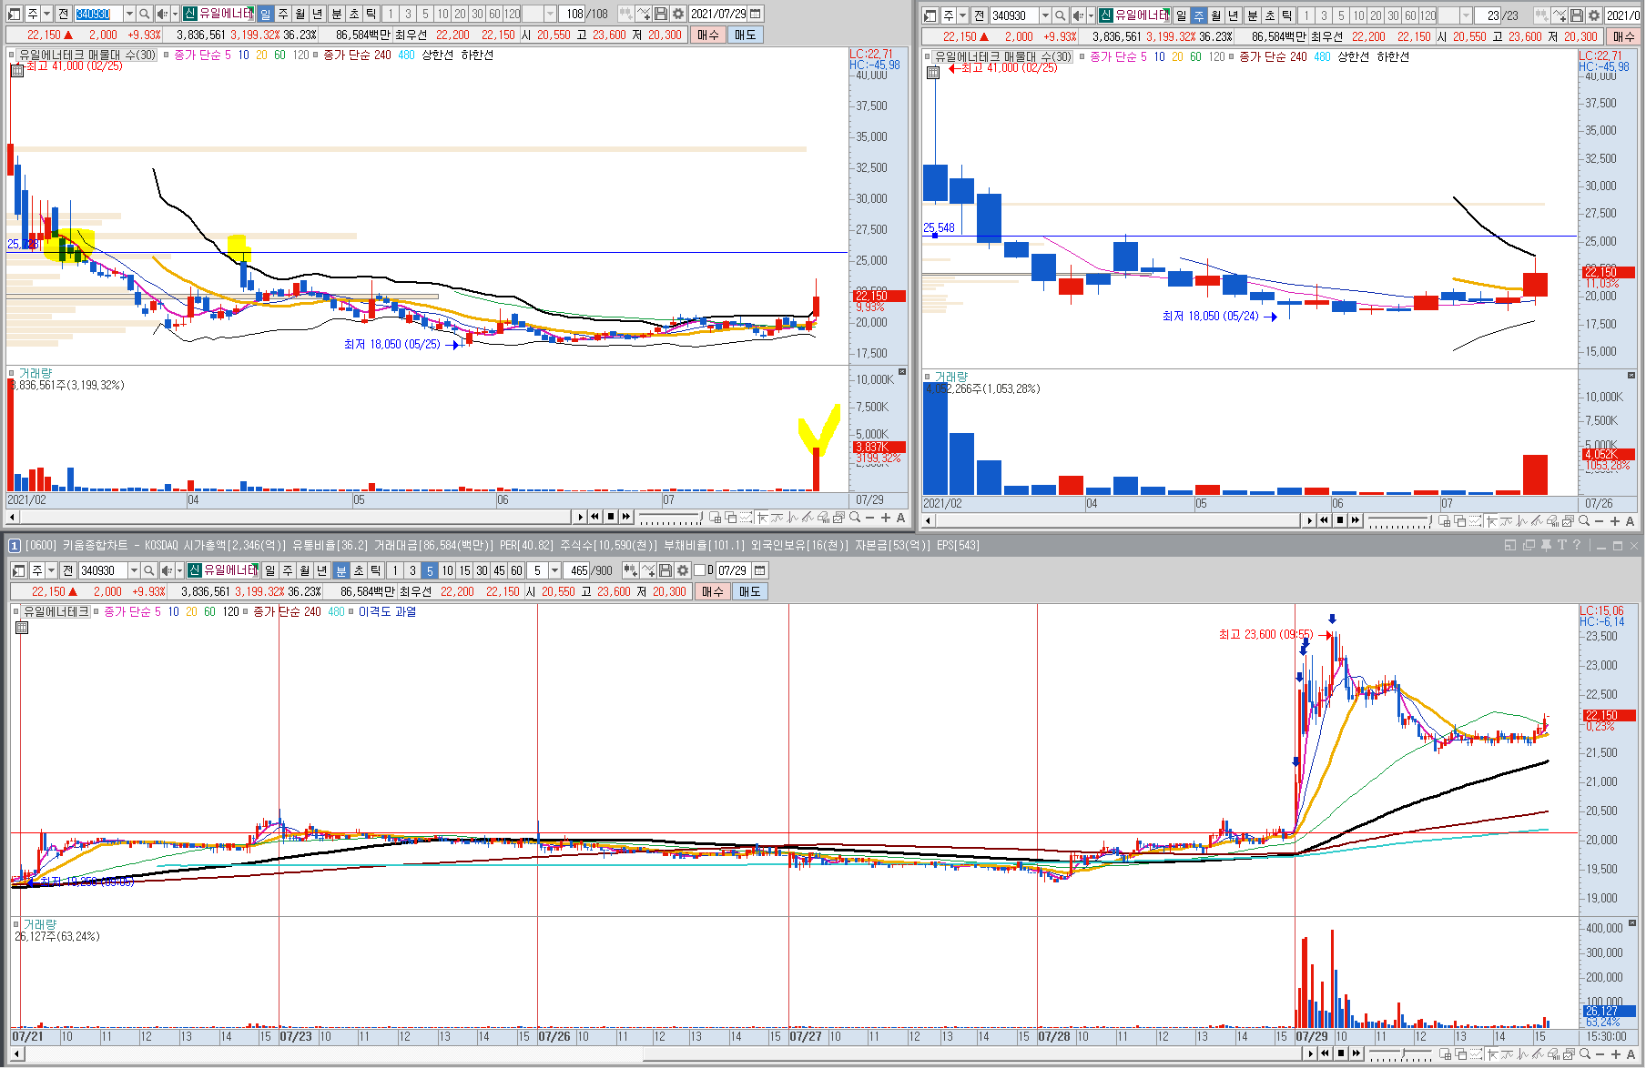Click the stop button in top-left chart footer

point(611,517)
